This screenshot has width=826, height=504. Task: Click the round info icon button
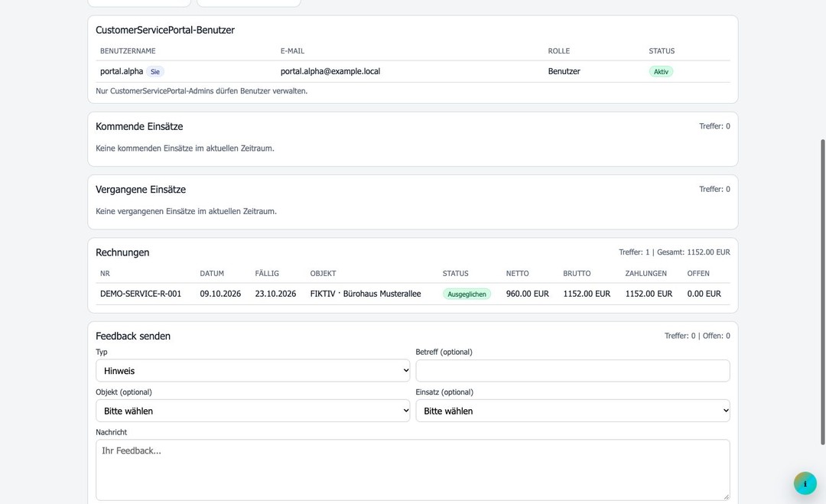[805, 483]
